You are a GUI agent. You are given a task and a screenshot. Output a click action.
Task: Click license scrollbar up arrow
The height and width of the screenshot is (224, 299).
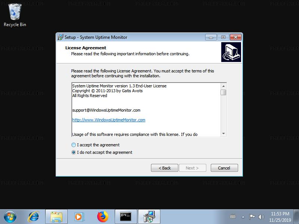click(x=224, y=86)
